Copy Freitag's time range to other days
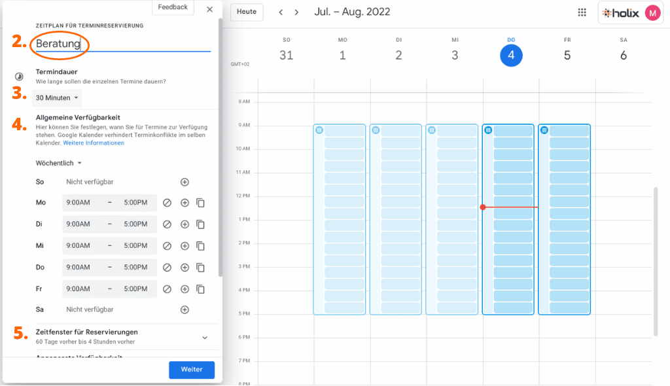 pos(200,289)
